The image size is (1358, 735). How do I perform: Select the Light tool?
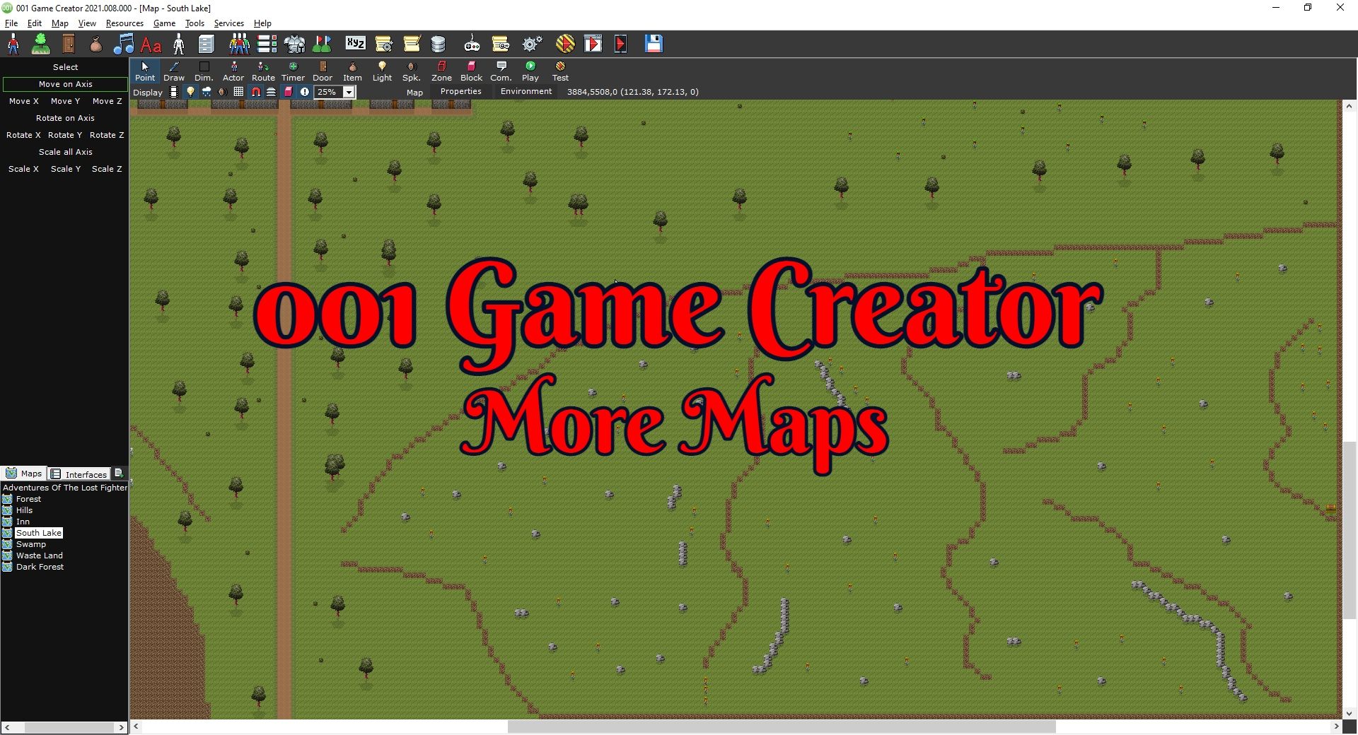382,71
